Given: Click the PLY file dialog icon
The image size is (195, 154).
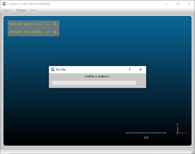Looking at the screenshot, I should point(53,70).
